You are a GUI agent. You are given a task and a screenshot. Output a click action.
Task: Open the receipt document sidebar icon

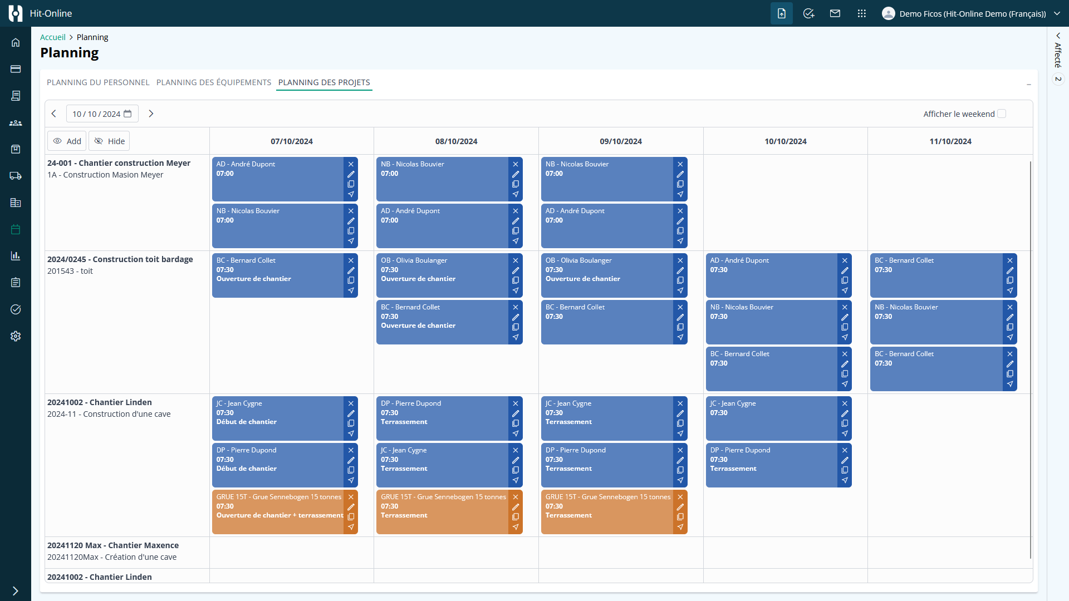(16, 96)
